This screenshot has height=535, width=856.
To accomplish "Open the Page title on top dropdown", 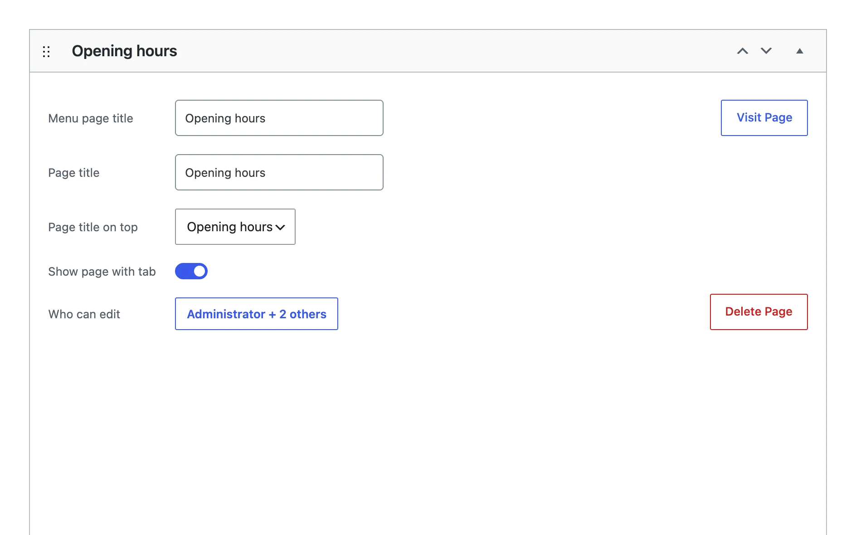I will click(235, 227).
